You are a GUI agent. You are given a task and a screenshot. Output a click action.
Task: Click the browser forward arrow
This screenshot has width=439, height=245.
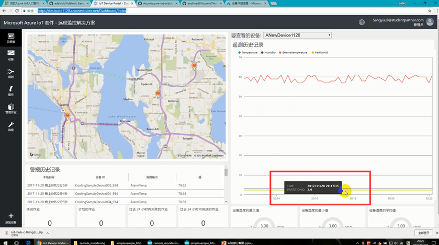(10, 10)
